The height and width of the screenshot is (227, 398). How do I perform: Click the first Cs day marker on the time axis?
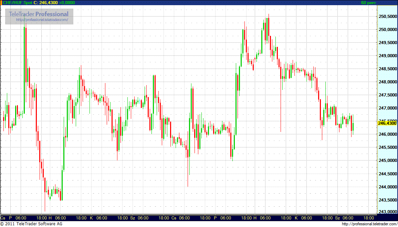point(3,218)
